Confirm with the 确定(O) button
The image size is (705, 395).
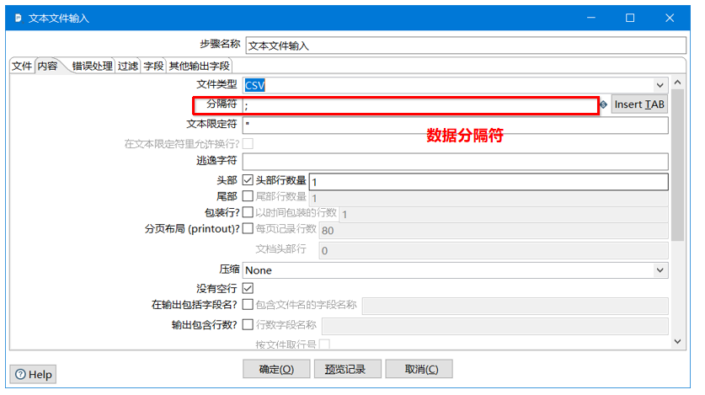coord(276,370)
